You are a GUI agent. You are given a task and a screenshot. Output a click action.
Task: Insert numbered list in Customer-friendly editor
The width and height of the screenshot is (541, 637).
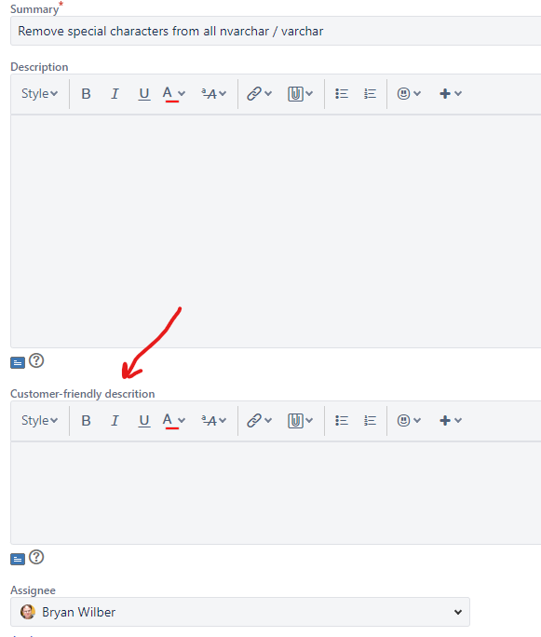click(370, 420)
